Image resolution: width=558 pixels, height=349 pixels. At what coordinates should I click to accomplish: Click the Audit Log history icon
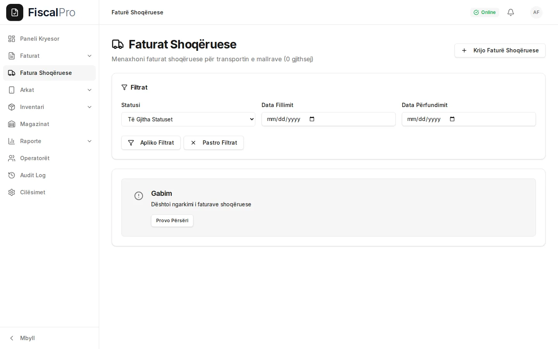(x=12, y=175)
